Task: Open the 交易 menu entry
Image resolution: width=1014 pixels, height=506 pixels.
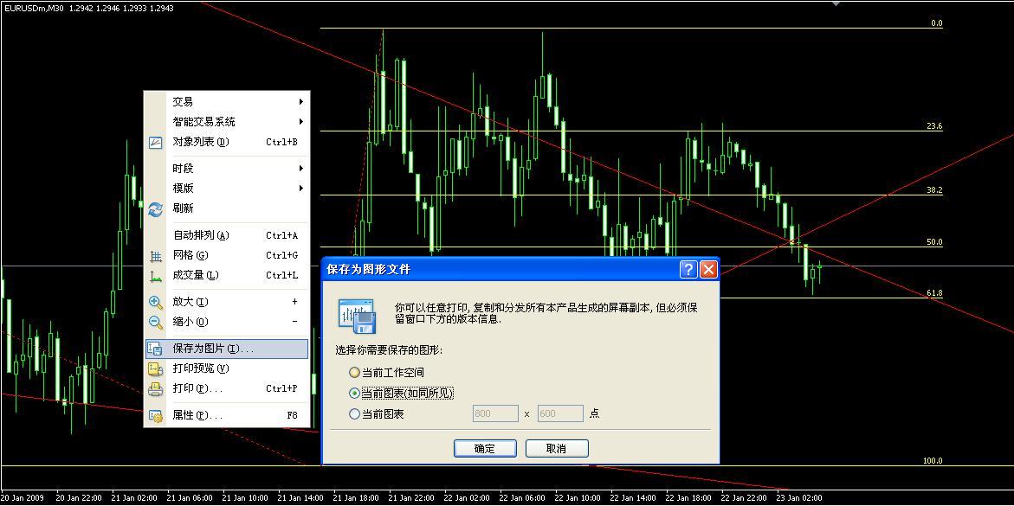Action: (226, 102)
